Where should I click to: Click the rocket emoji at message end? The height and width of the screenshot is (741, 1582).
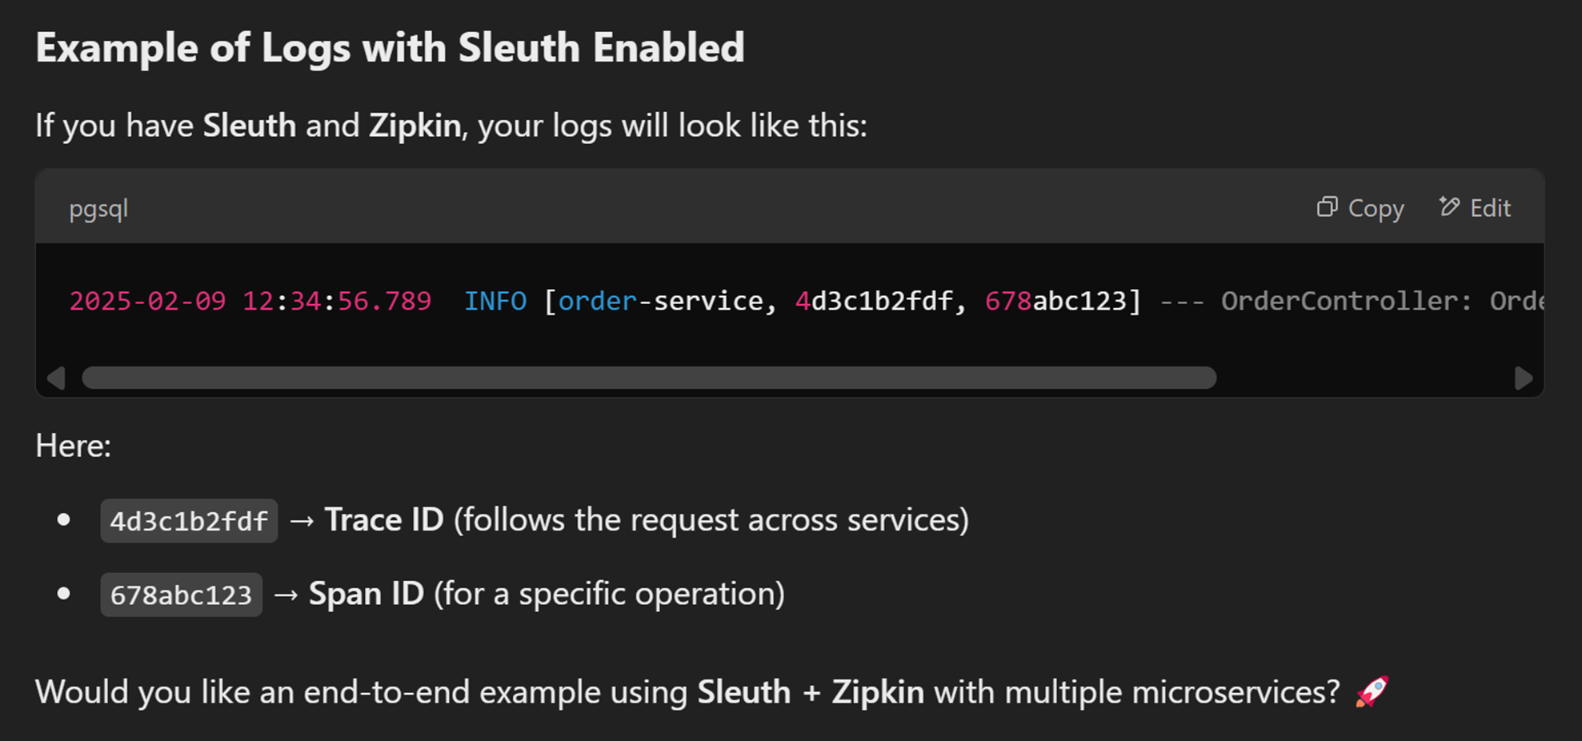tap(1372, 691)
